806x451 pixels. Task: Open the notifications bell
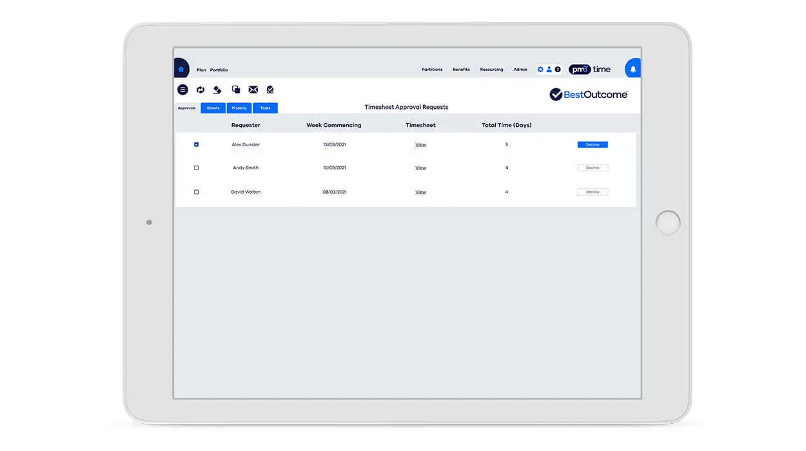point(633,69)
